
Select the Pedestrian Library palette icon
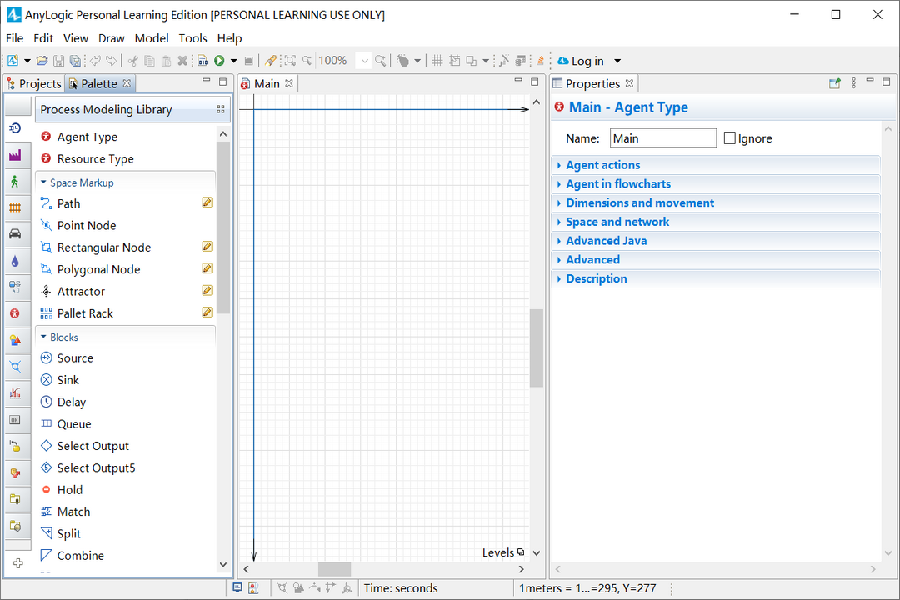point(15,182)
